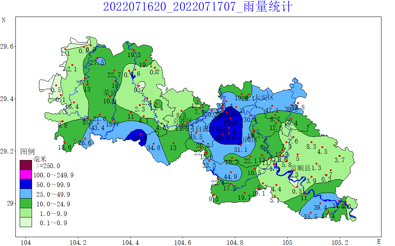Click the >=250.0 dark maroon legend swatch
The image size is (395, 246).
(x=26, y=165)
